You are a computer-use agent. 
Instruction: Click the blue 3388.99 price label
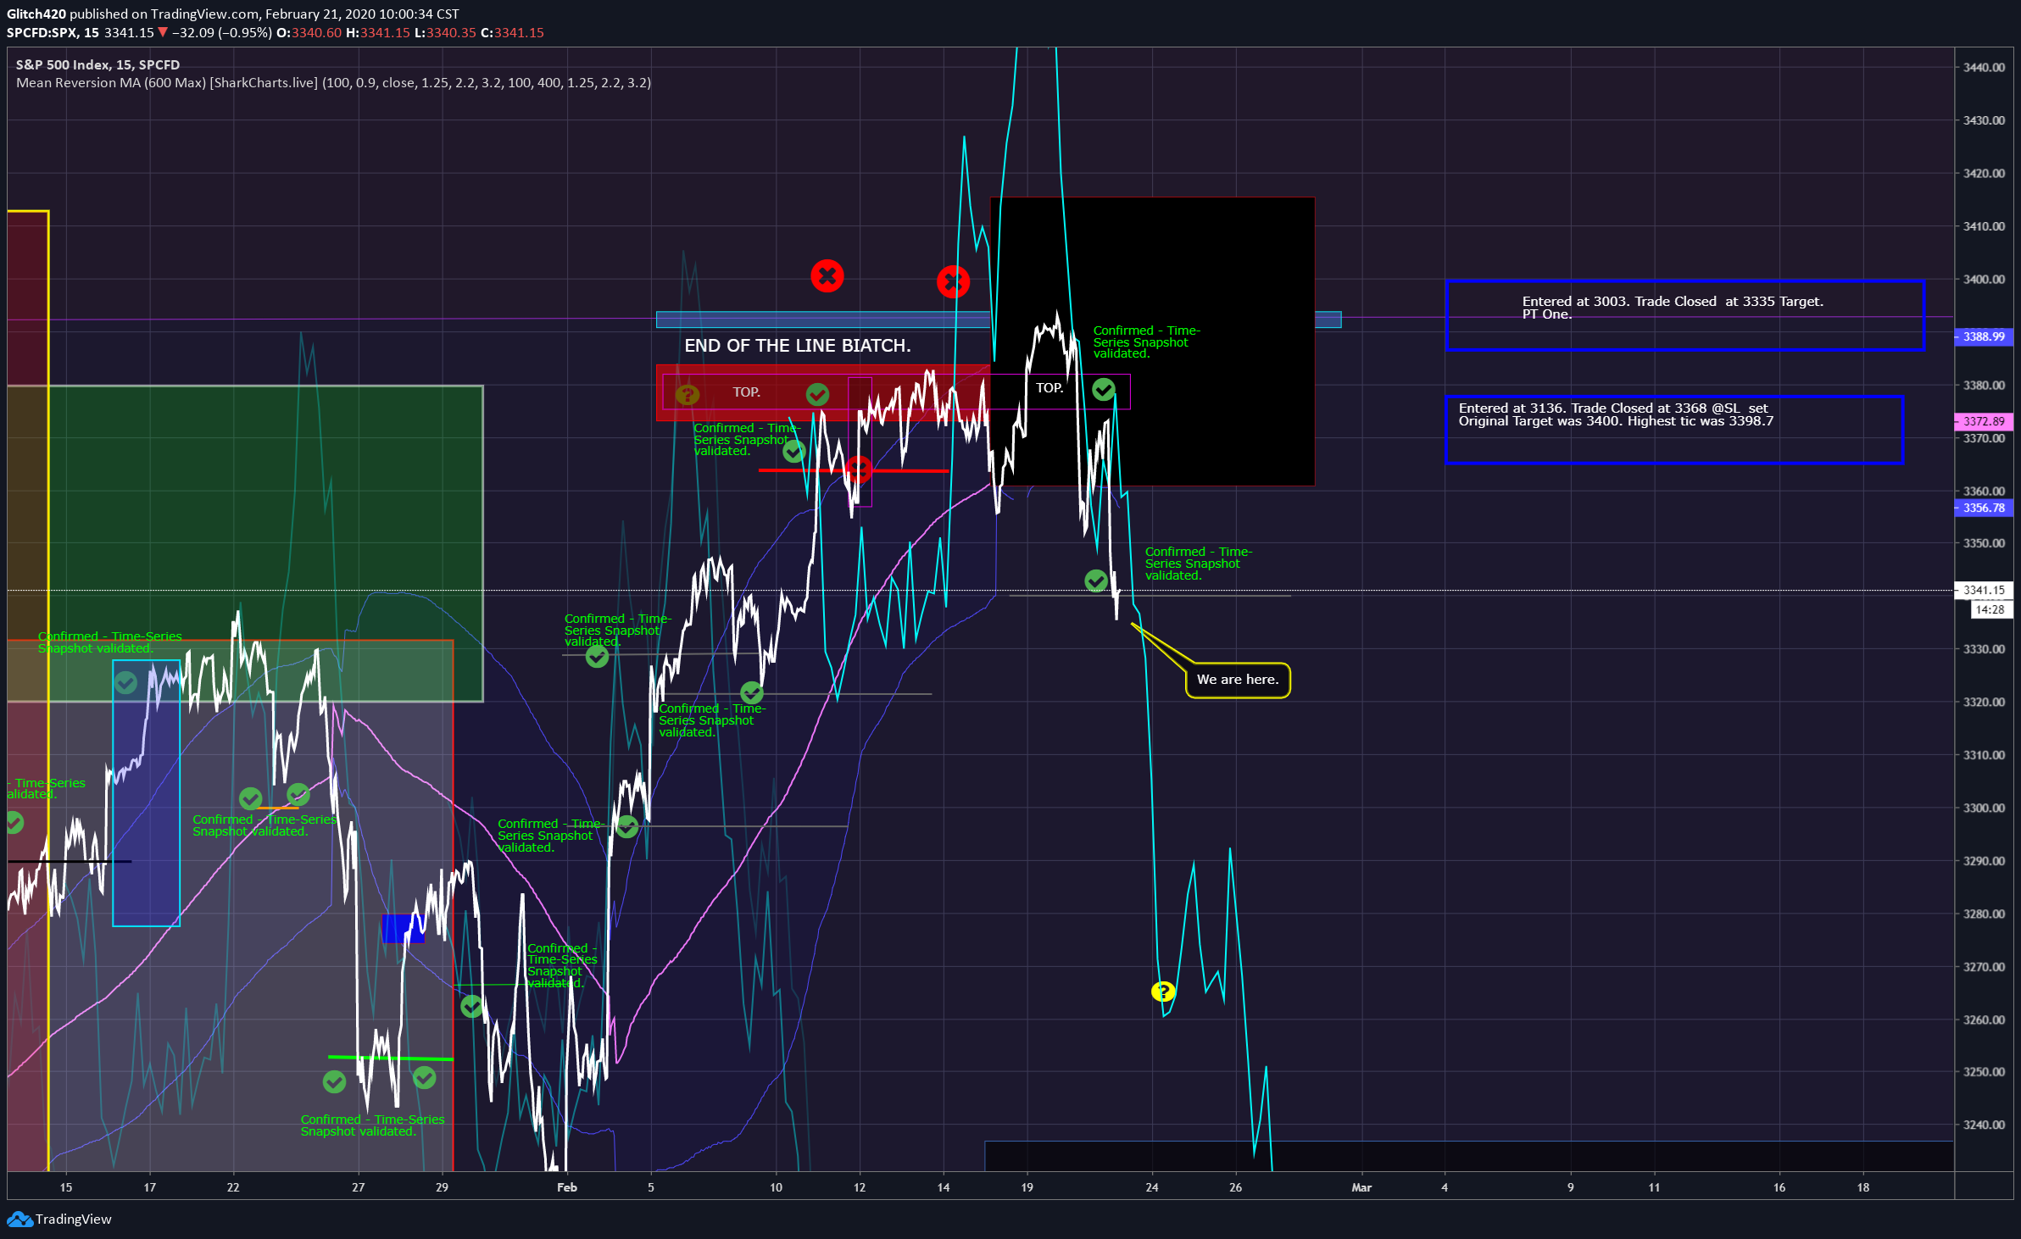click(1984, 336)
